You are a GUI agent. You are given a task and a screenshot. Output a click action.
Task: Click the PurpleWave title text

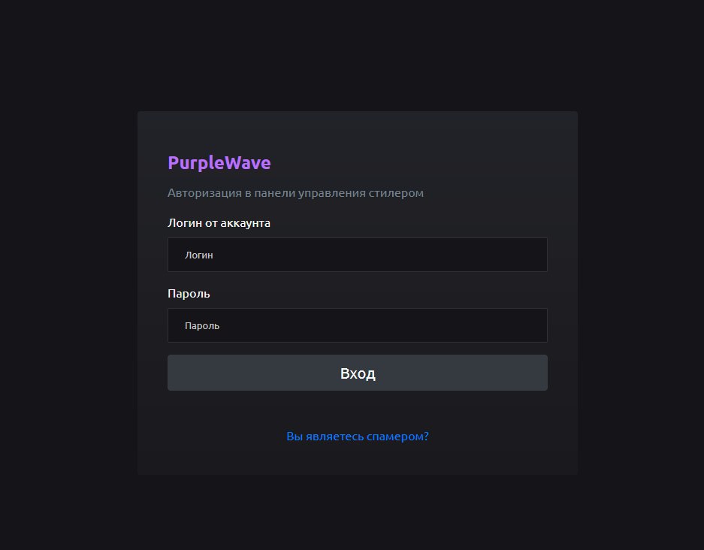pos(219,163)
